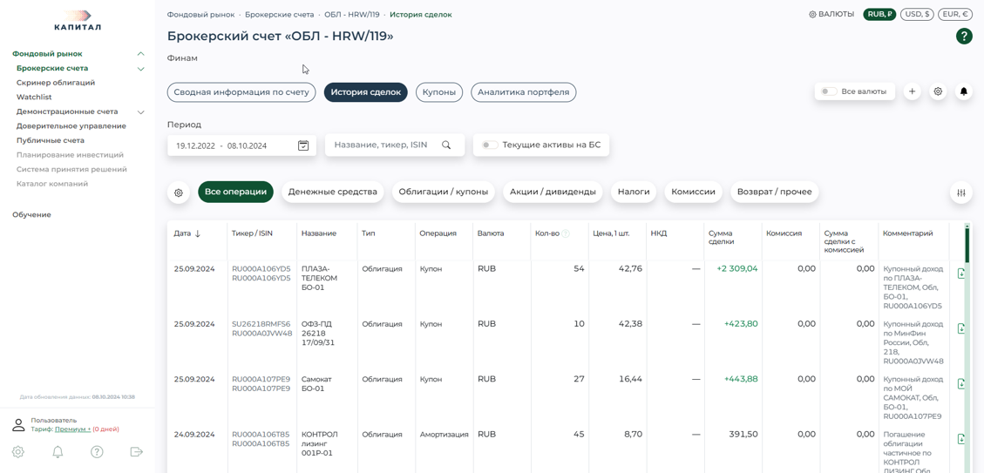The width and height of the screenshot is (984, 473).
Task: Click the settings gear in sidebar footer
Action: click(x=18, y=452)
